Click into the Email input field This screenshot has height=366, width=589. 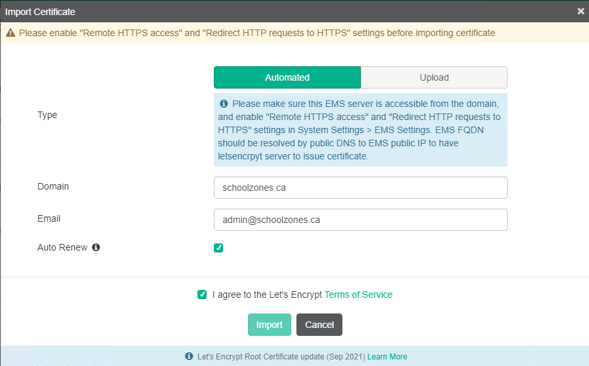pos(361,220)
